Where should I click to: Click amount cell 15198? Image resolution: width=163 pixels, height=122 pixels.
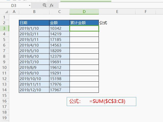click(59, 79)
